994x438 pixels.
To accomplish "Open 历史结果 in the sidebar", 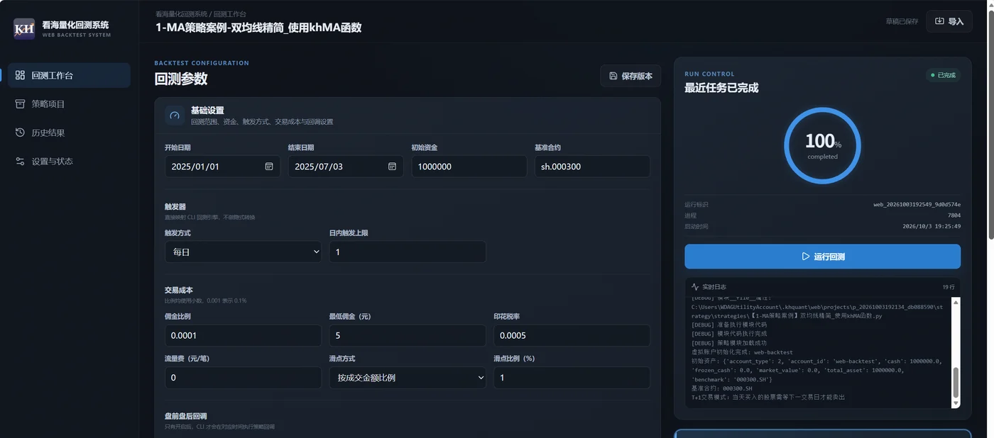I will pyautogui.click(x=69, y=133).
